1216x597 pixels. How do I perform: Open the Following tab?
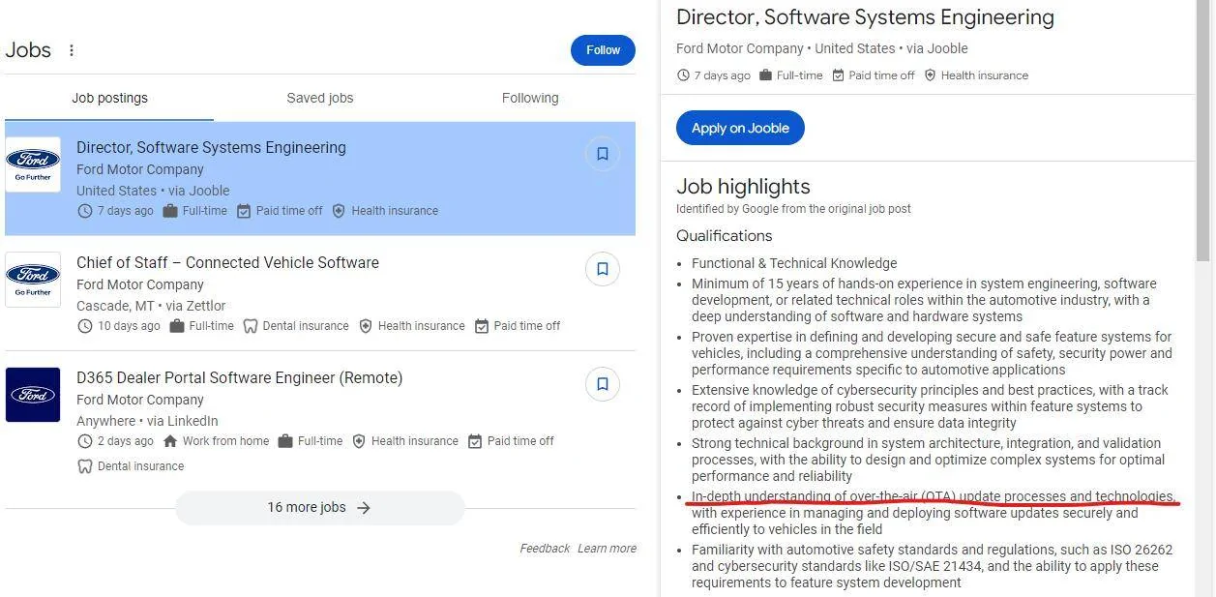click(530, 98)
